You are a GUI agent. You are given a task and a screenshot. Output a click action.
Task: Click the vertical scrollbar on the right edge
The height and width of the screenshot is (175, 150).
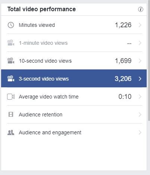pyautogui.click(x=149, y=60)
